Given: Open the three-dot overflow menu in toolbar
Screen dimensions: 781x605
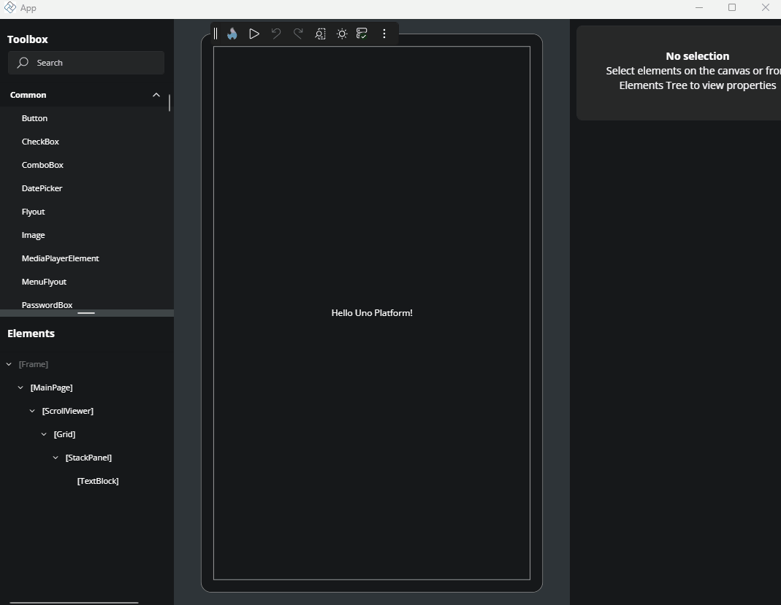Looking at the screenshot, I should click(384, 33).
